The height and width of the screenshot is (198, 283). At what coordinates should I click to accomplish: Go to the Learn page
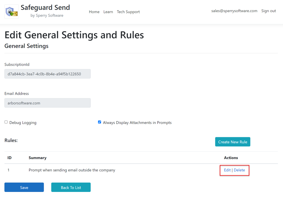108,12
